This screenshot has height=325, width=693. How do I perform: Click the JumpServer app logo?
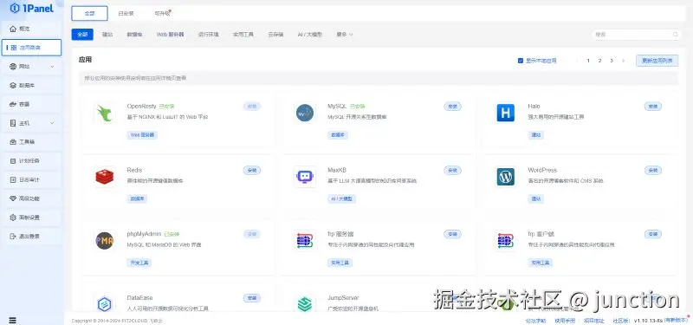point(305,304)
